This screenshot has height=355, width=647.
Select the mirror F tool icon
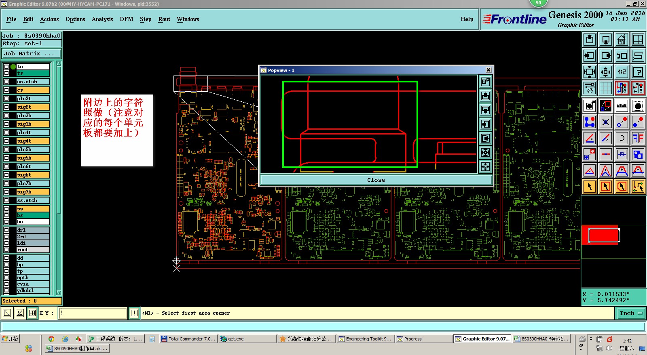638,138
